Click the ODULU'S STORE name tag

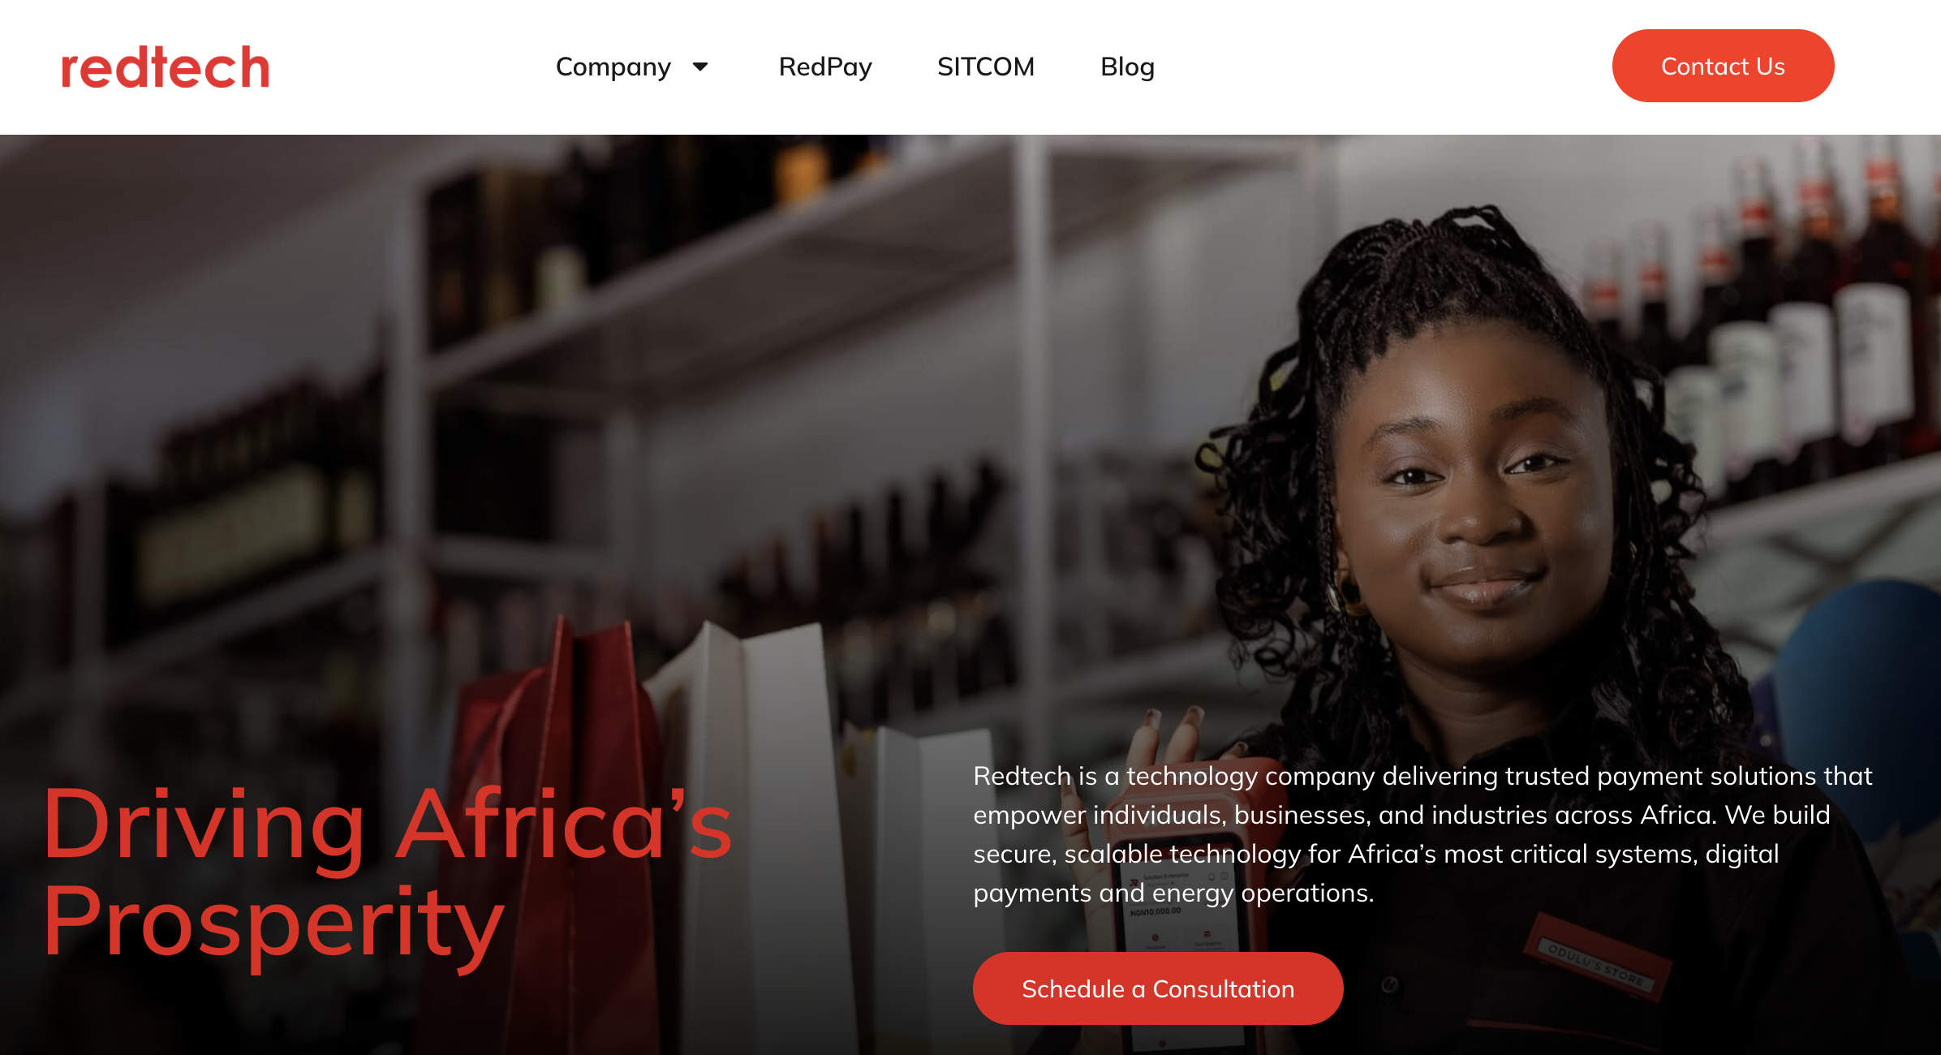(1596, 958)
